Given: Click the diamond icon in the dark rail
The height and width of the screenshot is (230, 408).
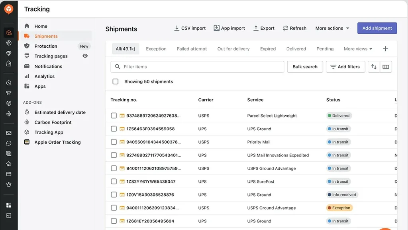Looking at the screenshot, I should point(9,53).
